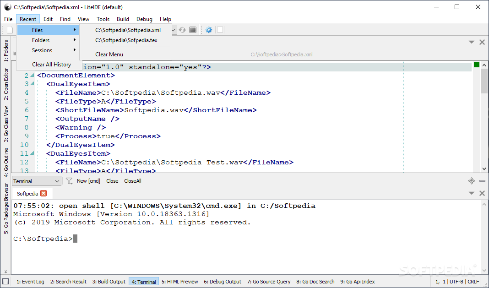The width and height of the screenshot is (489, 288).
Task: Click the UTF-8 encoding status entry
Action: tap(456, 282)
